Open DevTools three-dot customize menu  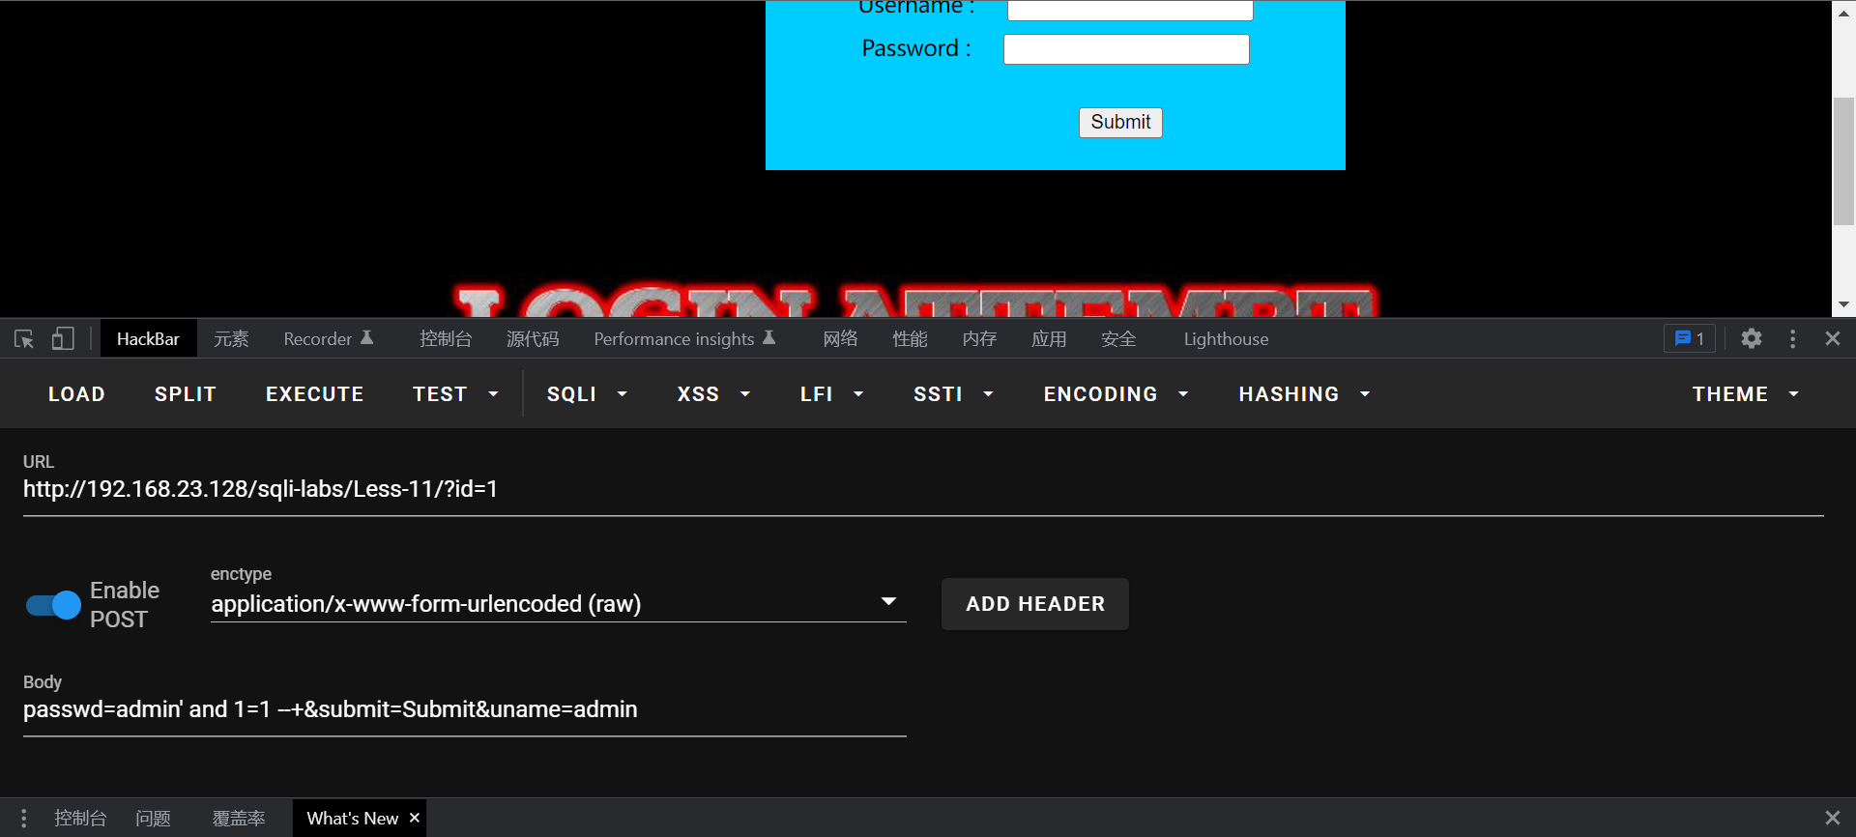1792,339
